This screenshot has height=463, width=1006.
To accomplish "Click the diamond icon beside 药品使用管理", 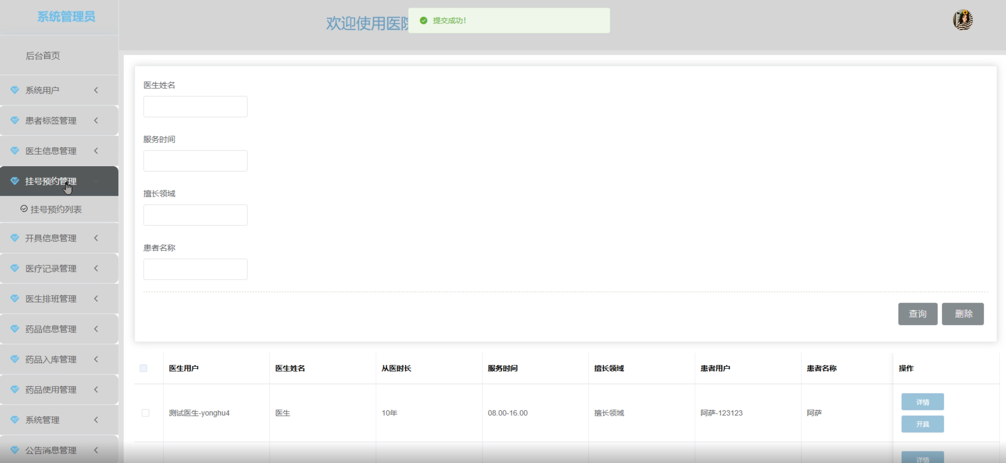I will pyautogui.click(x=15, y=390).
